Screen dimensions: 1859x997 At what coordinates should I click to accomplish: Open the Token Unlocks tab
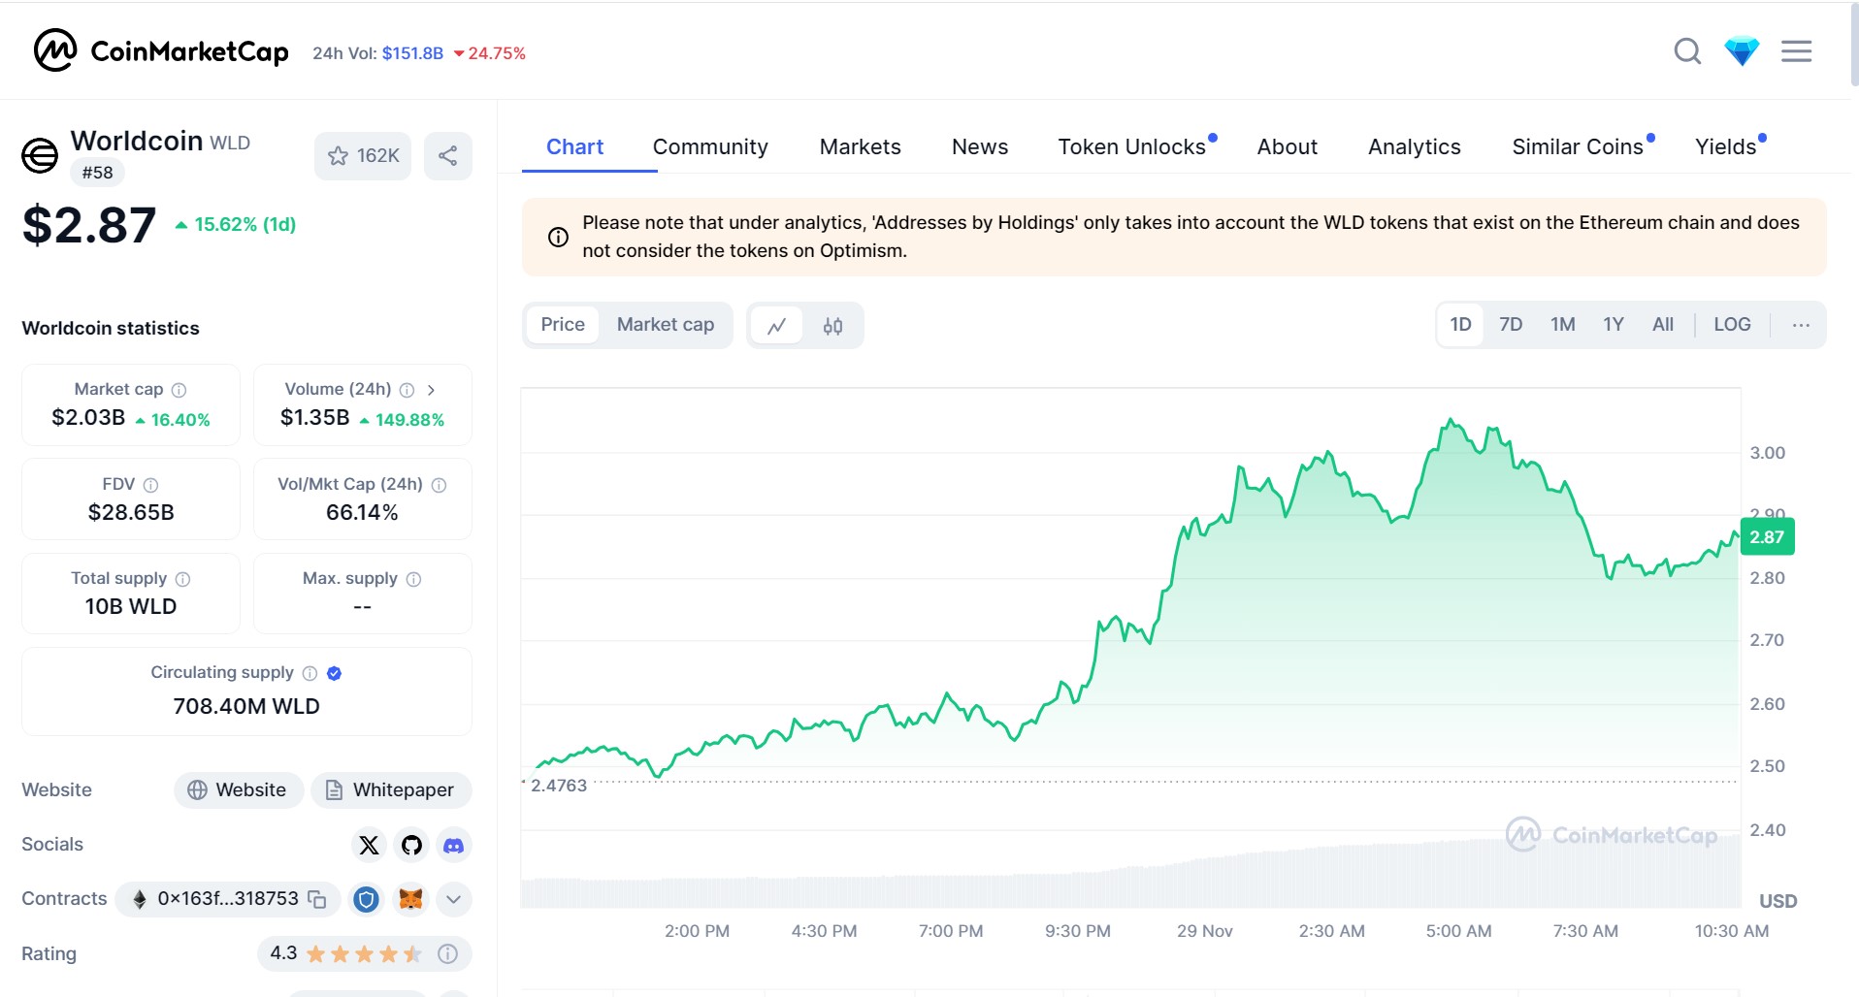(x=1131, y=146)
